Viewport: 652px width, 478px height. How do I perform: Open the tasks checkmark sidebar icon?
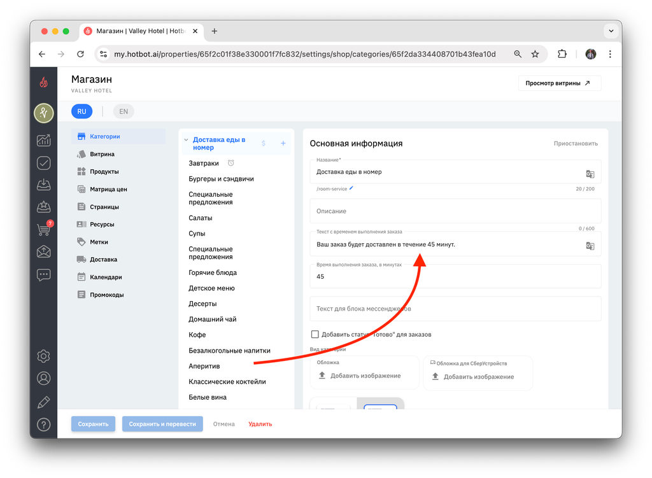click(44, 163)
